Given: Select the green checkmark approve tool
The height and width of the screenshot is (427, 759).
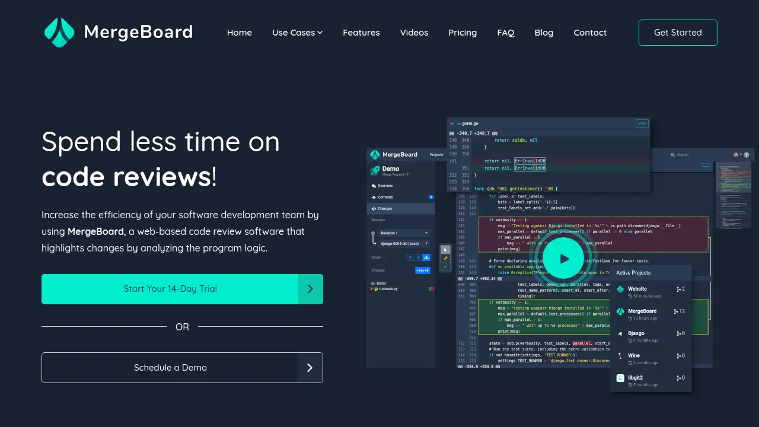Looking at the screenshot, I should click(x=445, y=267).
